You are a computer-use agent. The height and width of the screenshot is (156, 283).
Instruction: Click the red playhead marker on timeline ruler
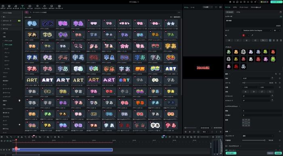tap(16, 140)
